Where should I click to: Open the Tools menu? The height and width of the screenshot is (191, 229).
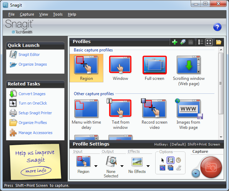coord(58,14)
